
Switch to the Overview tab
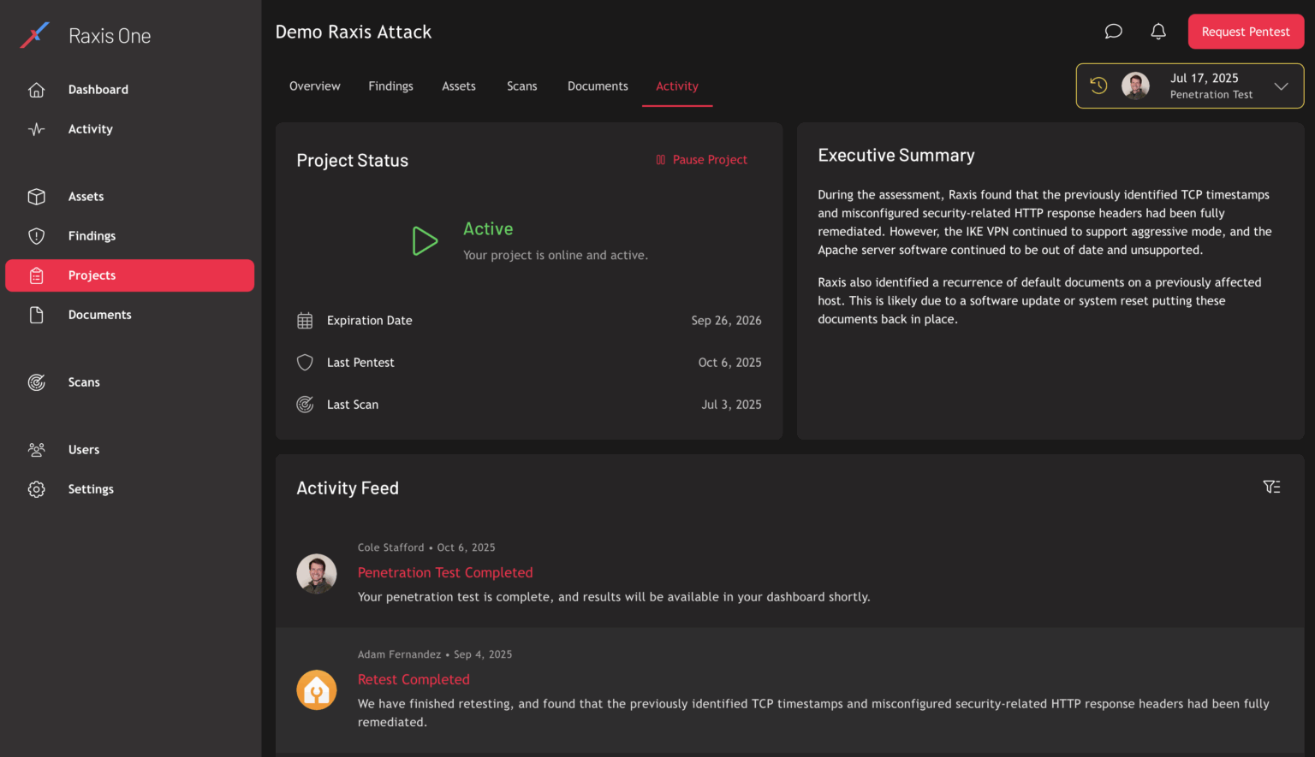pos(314,86)
